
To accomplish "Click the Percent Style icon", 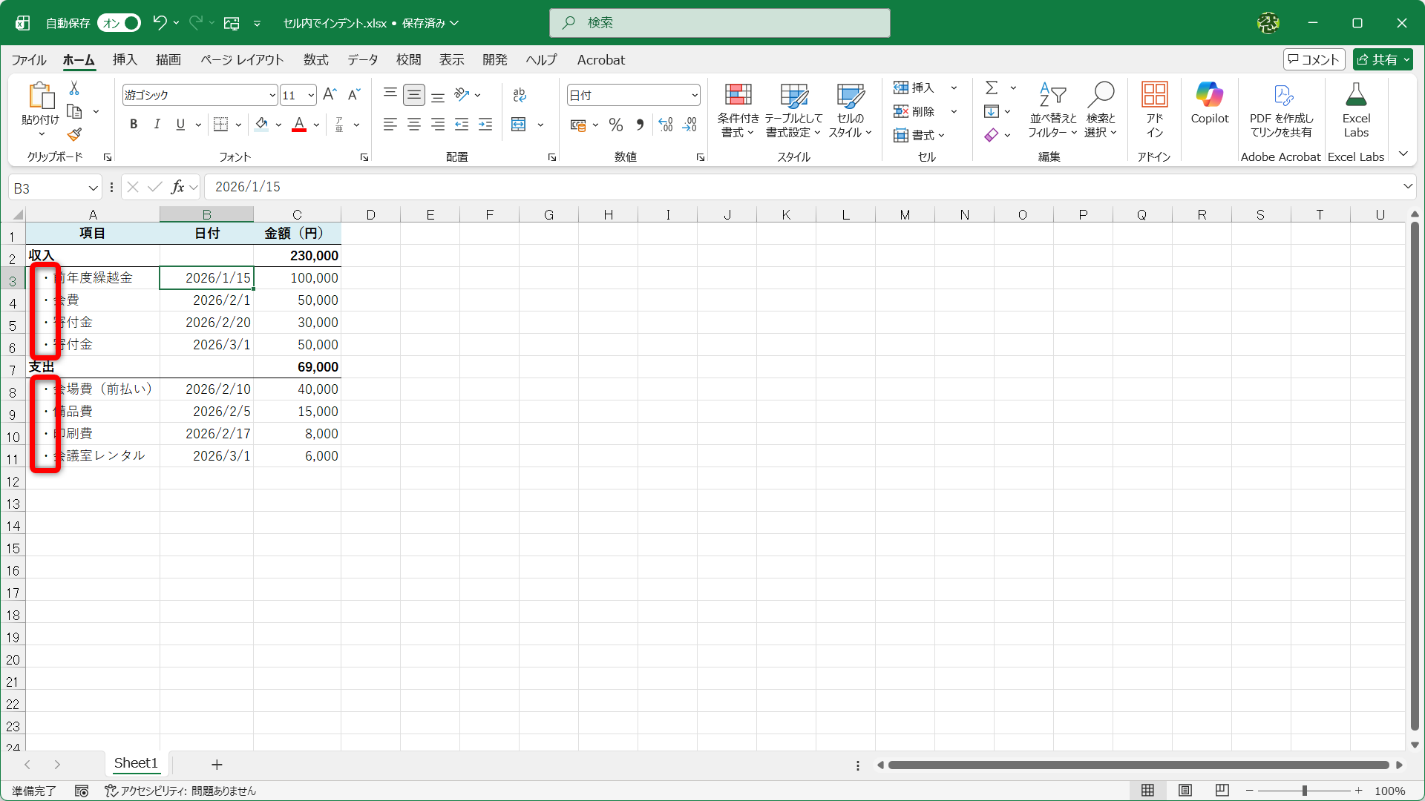I will pyautogui.click(x=615, y=125).
